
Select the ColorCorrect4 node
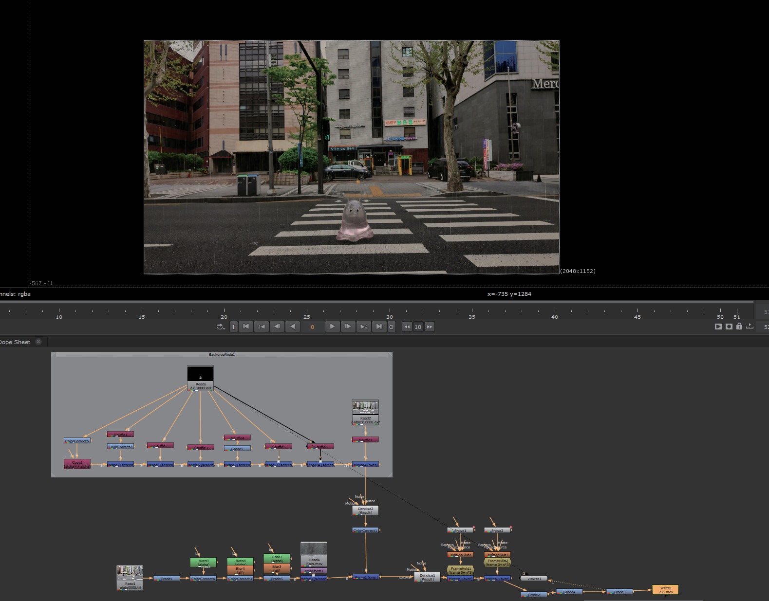(203, 579)
